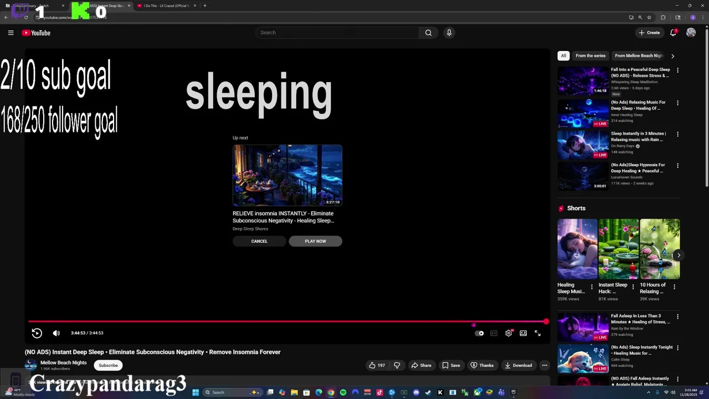This screenshot has width=709, height=399.
Task: Open a new browser tab
Action: click(205, 6)
